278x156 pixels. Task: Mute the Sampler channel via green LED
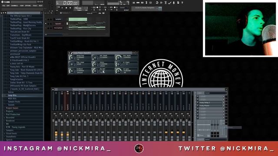click(46, 19)
